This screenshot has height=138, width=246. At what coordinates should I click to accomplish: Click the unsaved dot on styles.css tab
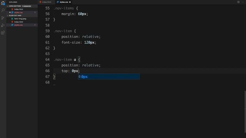[70, 2]
